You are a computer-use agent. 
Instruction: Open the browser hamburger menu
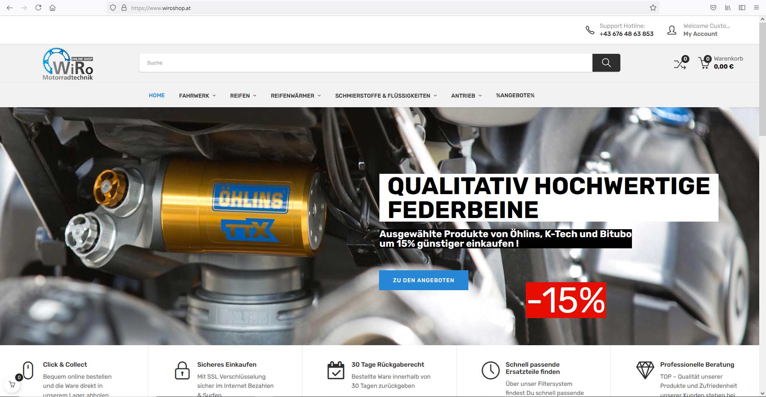[756, 8]
